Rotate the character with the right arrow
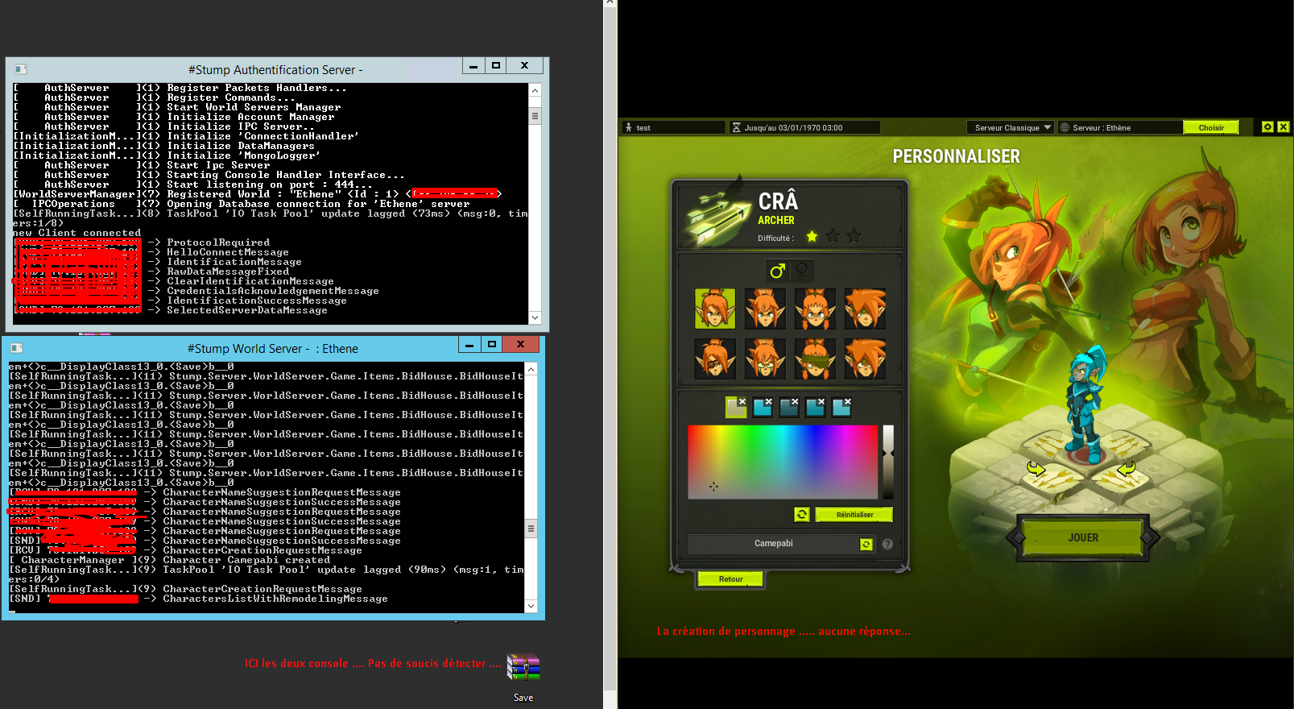This screenshot has height=709, width=1294. [x=1127, y=468]
